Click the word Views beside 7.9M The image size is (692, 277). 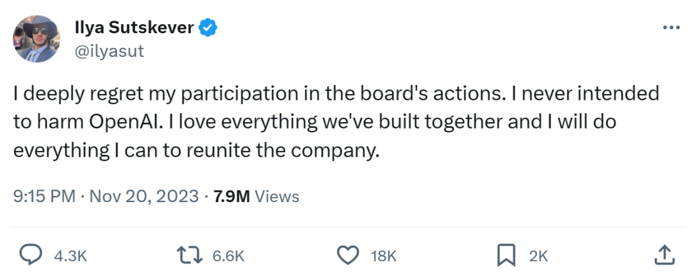click(x=277, y=196)
